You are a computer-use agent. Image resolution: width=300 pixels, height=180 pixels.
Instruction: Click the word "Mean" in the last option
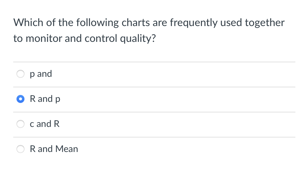click(x=67, y=149)
